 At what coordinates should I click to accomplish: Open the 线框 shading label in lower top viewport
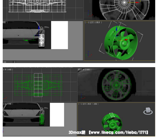tap(10, 70)
